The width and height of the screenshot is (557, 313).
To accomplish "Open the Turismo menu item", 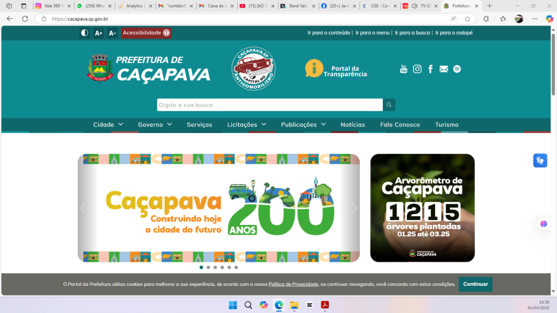I will pyautogui.click(x=447, y=124).
